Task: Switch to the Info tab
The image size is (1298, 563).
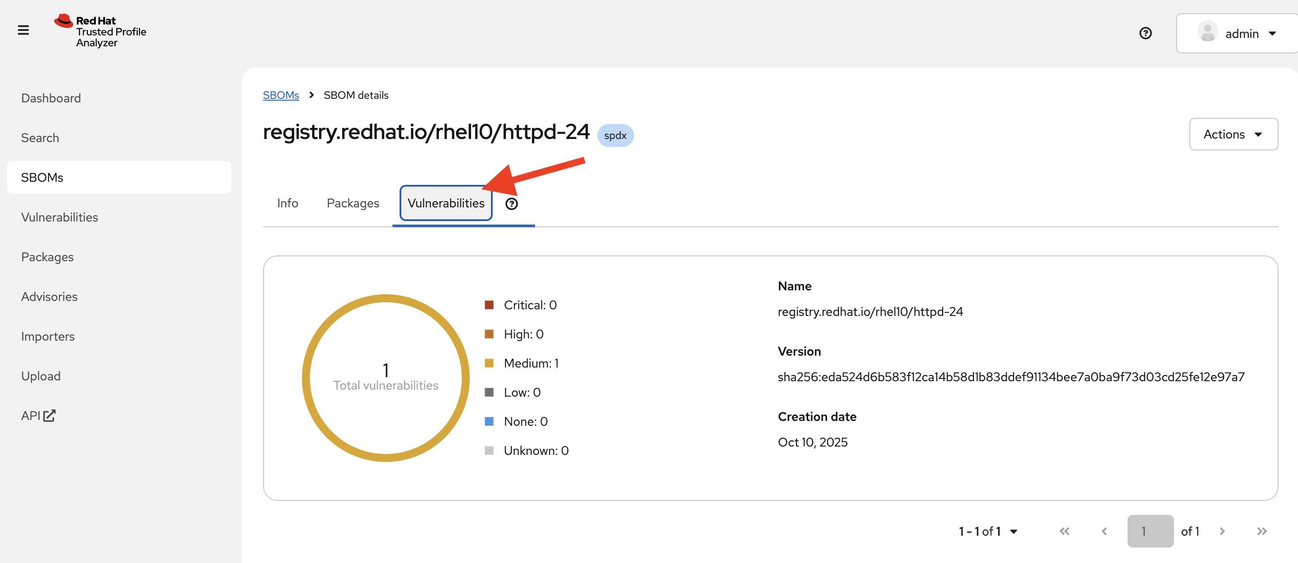Action: coord(287,203)
